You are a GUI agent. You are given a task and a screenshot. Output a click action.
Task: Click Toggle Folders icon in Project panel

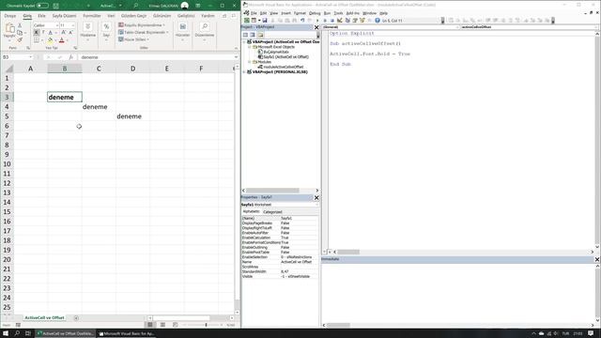(x=260, y=35)
